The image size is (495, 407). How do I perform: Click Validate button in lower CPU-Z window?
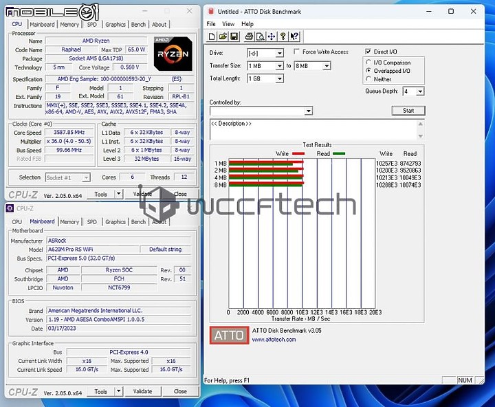coord(142,391)
